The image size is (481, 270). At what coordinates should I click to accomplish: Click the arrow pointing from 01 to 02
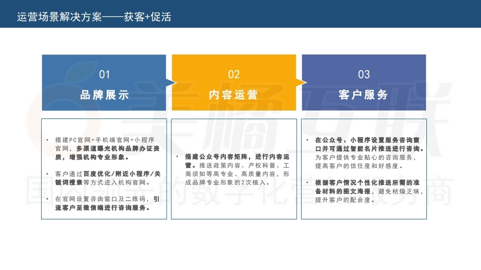point(171,82)
